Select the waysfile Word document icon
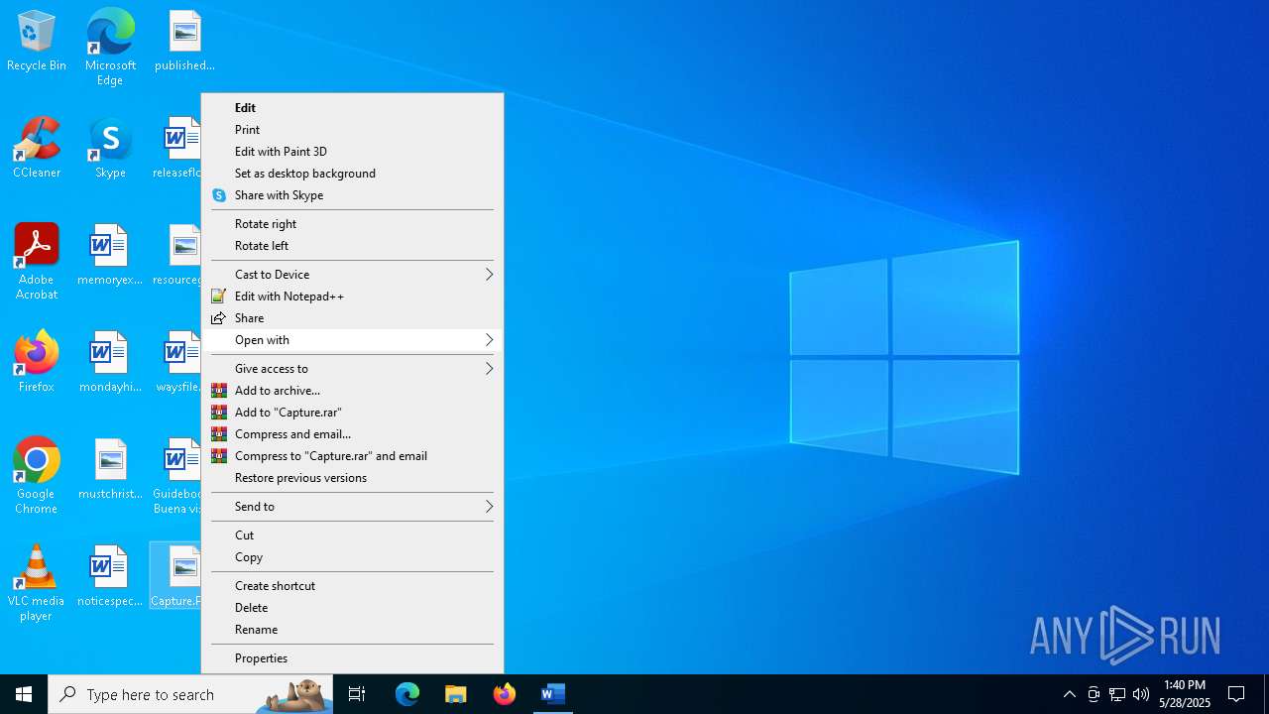Image resolution: width=1269 pixels, height=714 pixels. (177, 363)
